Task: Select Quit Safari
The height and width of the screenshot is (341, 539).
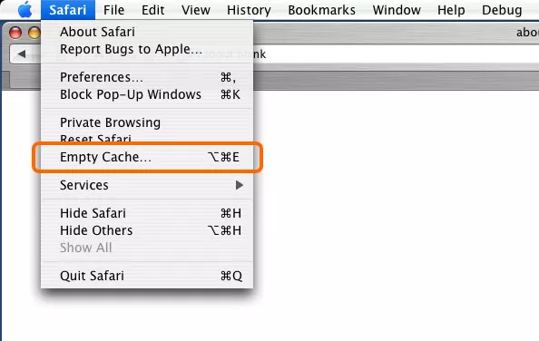Action: pos(147,276)
